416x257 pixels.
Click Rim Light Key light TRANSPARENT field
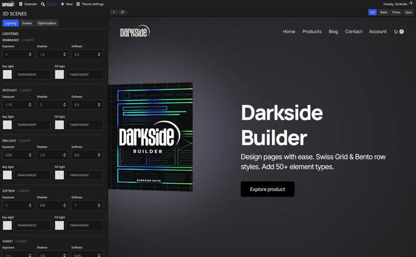pyautogui.click(x=32, y=175)
